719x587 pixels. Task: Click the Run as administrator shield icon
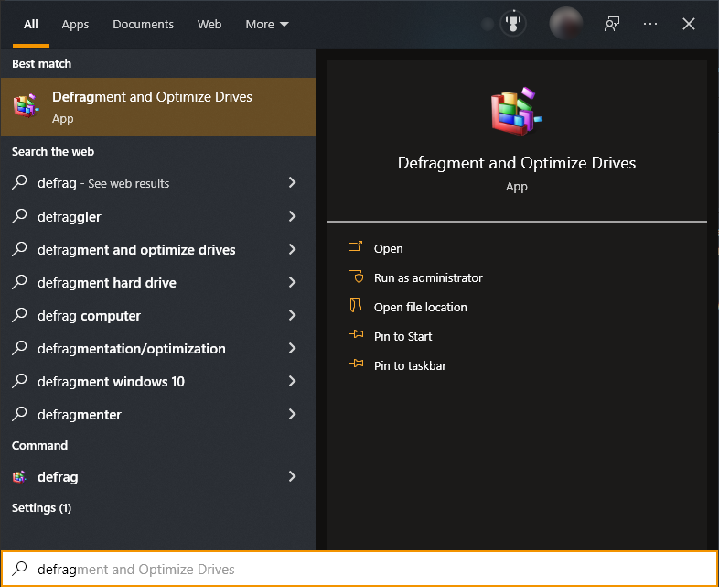click(356, 277)
